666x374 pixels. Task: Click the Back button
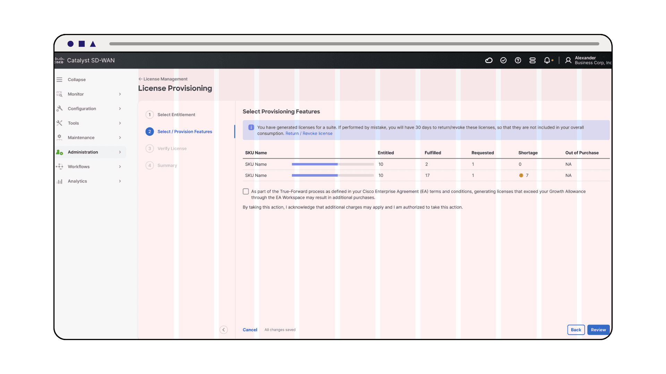coord(576,330)
